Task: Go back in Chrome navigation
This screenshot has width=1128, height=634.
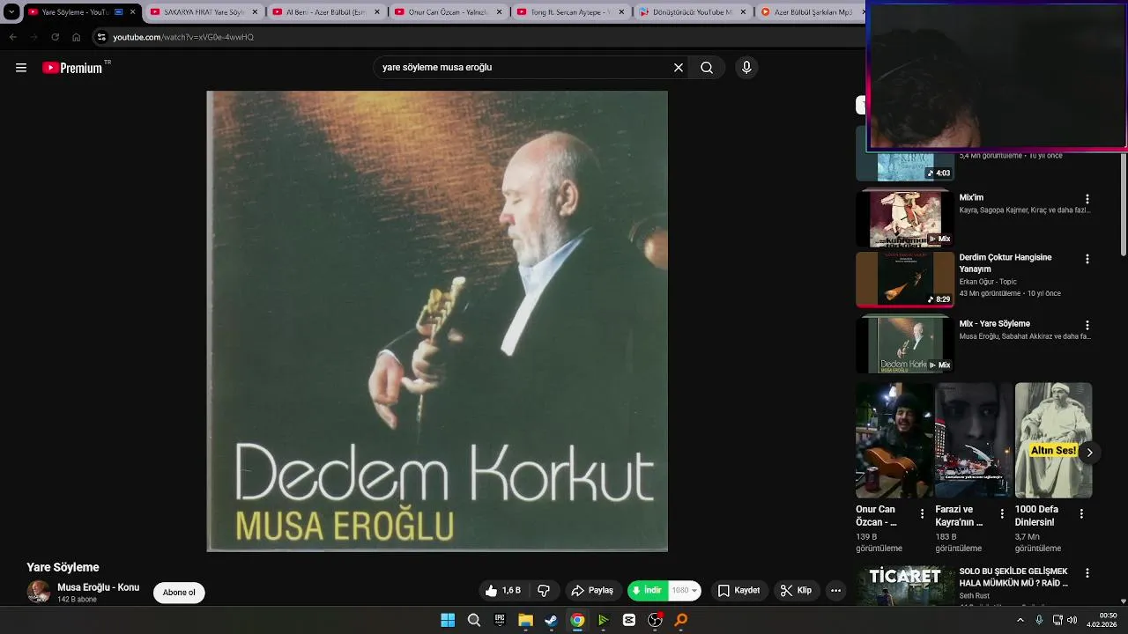Action: pyautogui.click(x=12, y=37)
